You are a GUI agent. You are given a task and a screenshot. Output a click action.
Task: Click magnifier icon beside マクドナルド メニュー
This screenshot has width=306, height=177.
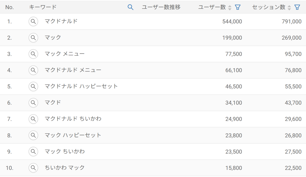[x=33, y=70]
